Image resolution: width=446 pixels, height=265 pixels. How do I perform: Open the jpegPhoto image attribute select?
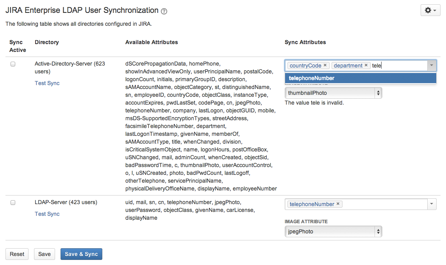[x=333, y=231]
